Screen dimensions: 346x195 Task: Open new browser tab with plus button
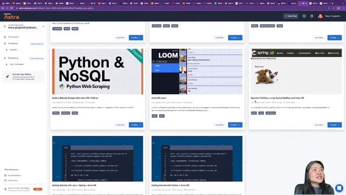[x=332, y=3]
